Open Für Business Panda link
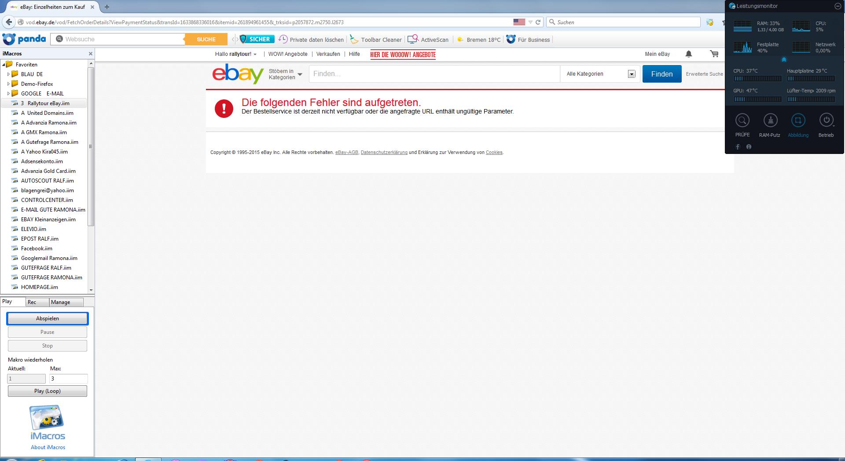Viewport: 845px width, 461px height. (x=528, y=40)
